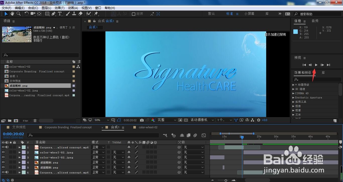Open the 1个... view layout dropdown
Screen dimensions: 343x182
(x=224, y=120)
